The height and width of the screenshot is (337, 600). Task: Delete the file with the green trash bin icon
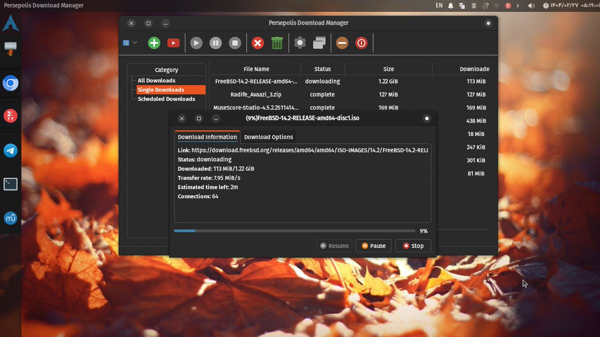[x=277, y=43]
